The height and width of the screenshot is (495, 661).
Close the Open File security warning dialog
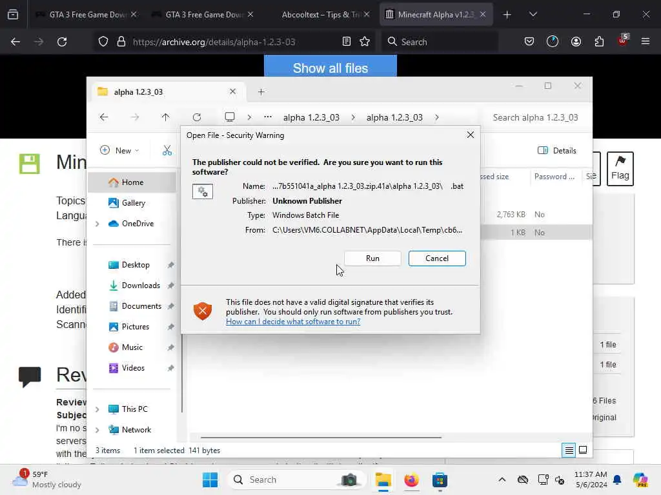tap(471, 135)
